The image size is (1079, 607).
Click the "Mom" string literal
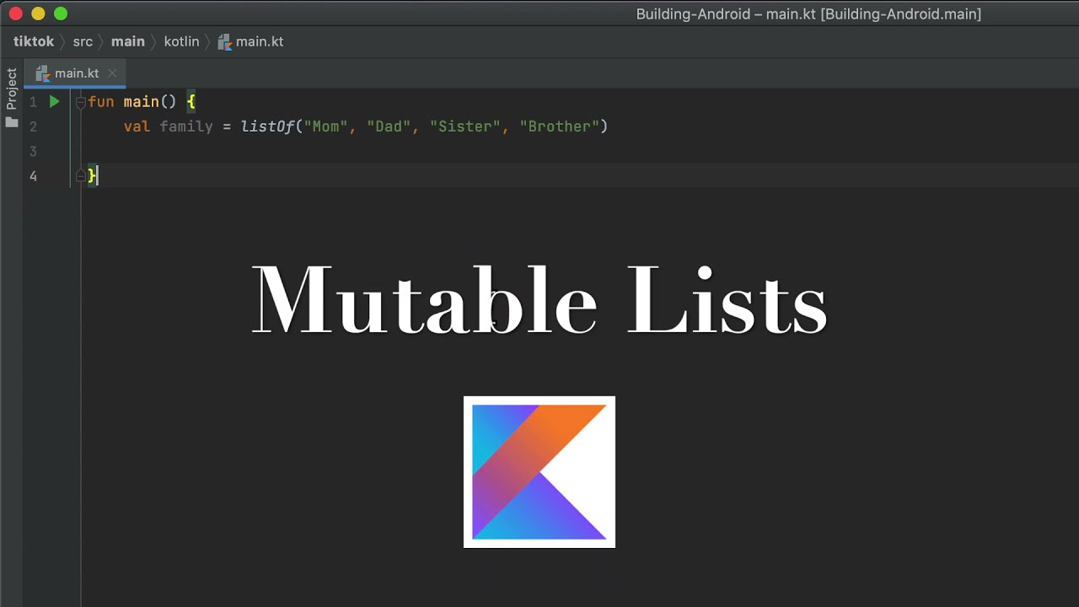tap(326, 126)
